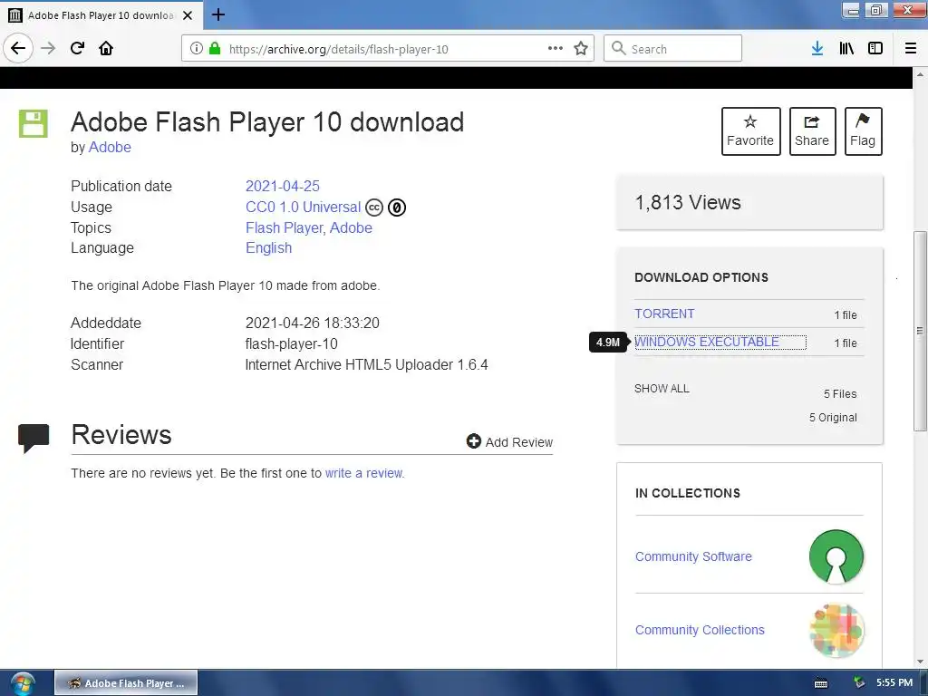Open the Community Software collection link
This screenshot has height=696, width=928.
pyautogui.click(x=693, y=556)
